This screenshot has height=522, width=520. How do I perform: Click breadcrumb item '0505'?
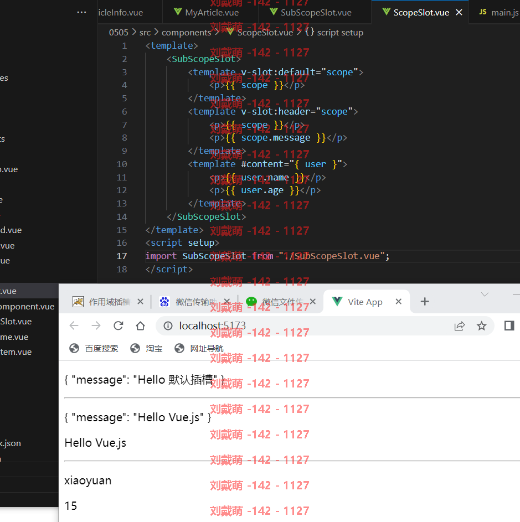click(119, 32)
